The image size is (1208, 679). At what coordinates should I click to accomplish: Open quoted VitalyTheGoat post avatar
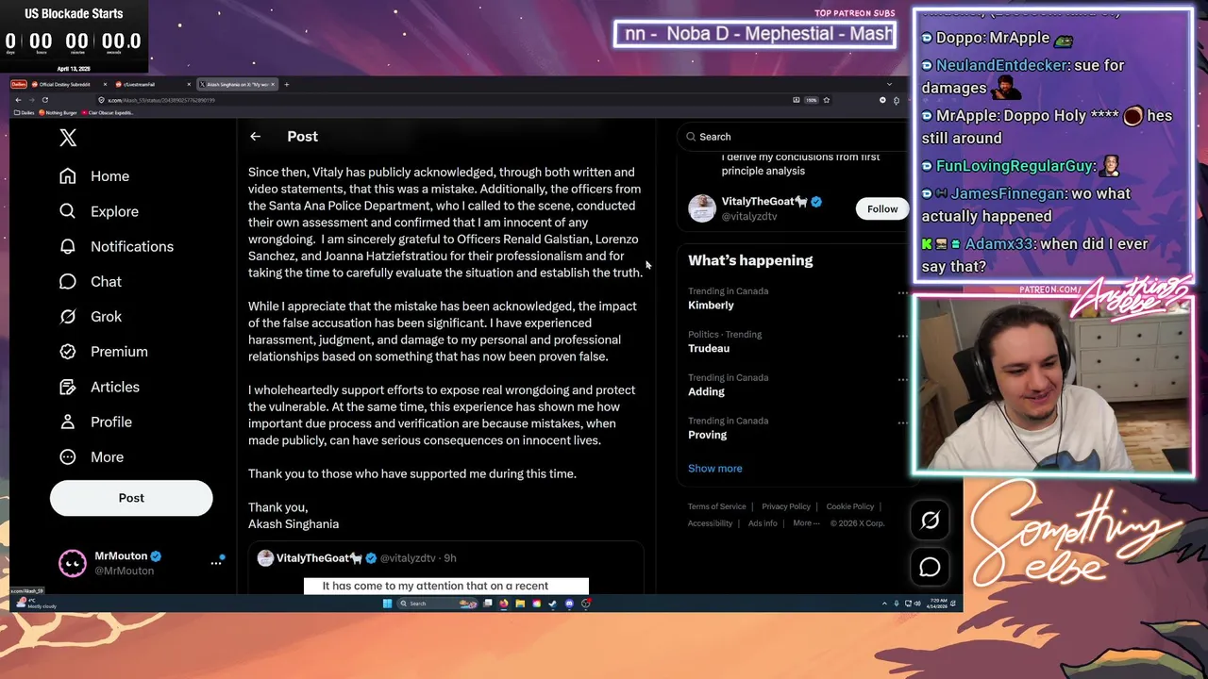265,558
